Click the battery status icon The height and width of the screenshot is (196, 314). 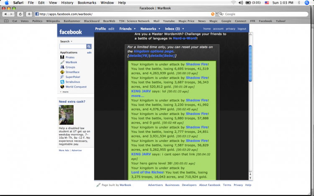click(248, 3)
